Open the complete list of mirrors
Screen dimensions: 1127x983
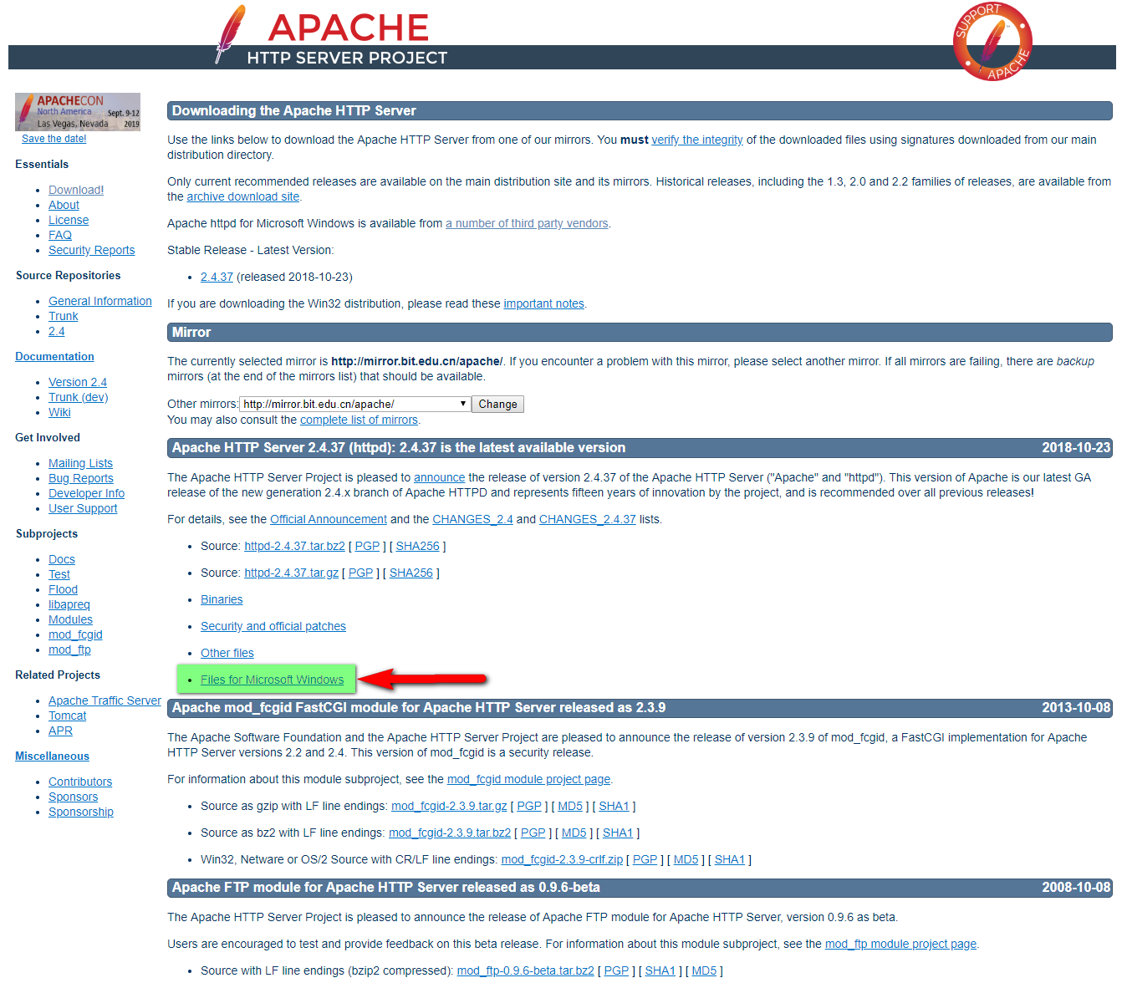(359, 420)
